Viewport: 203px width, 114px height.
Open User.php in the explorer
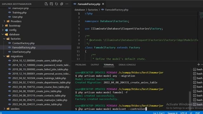tap(17, 17)
